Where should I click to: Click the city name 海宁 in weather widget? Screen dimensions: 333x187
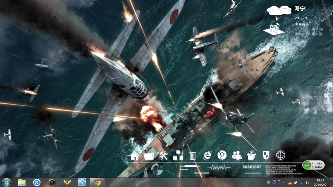pyautogui.click(x=300, y=9)
